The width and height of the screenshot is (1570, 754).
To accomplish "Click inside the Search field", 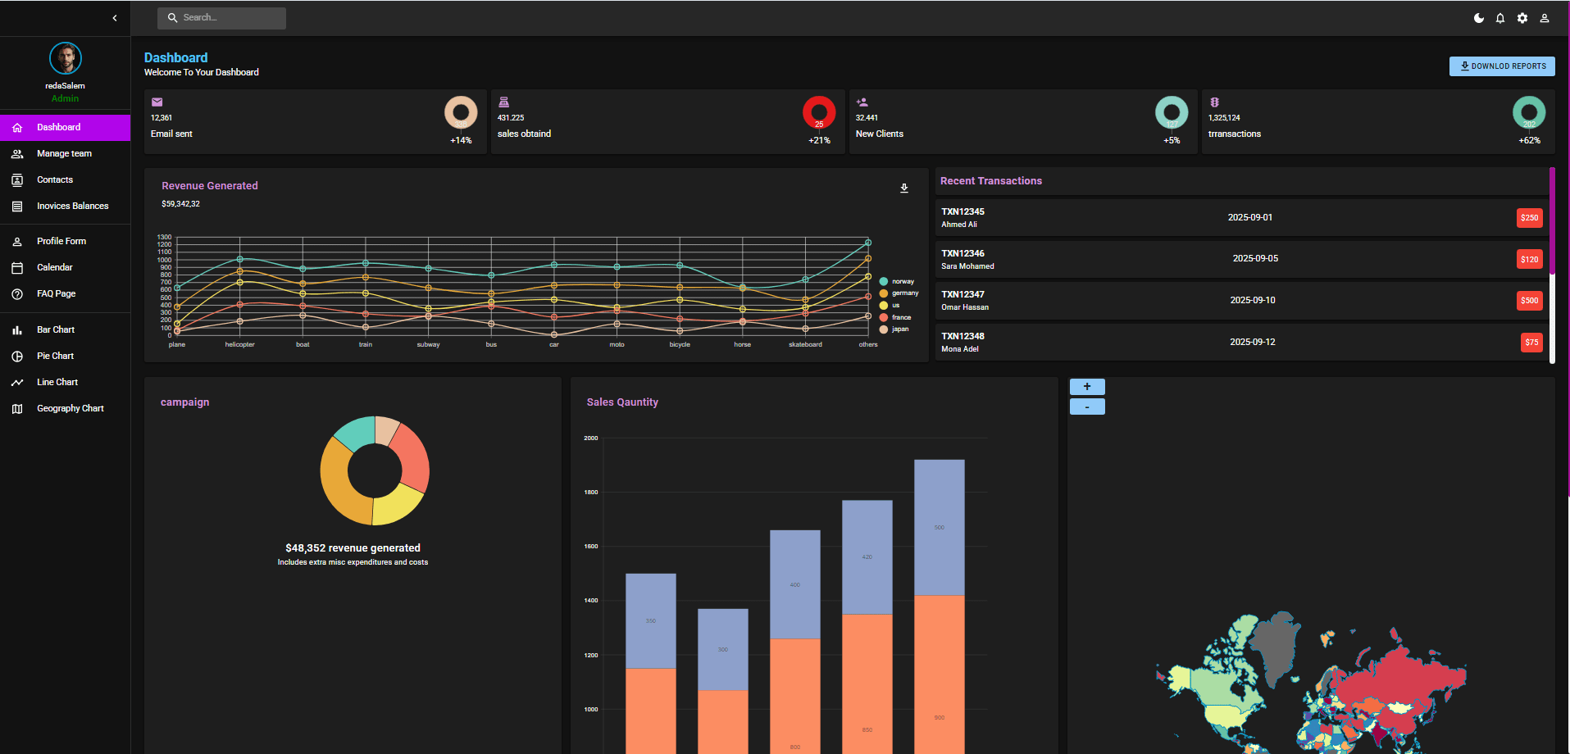I will click(x=221, y=17).
